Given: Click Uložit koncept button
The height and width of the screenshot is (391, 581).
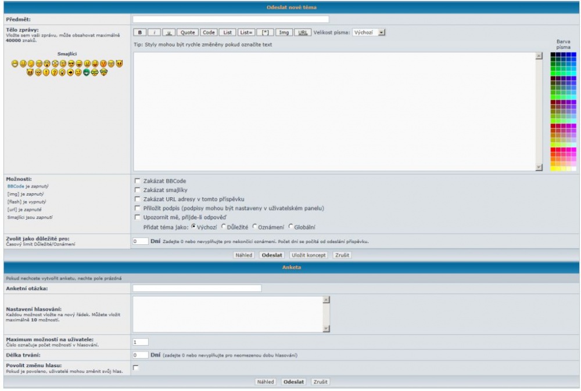Looking at the screenshot, I should click(309, 255).
